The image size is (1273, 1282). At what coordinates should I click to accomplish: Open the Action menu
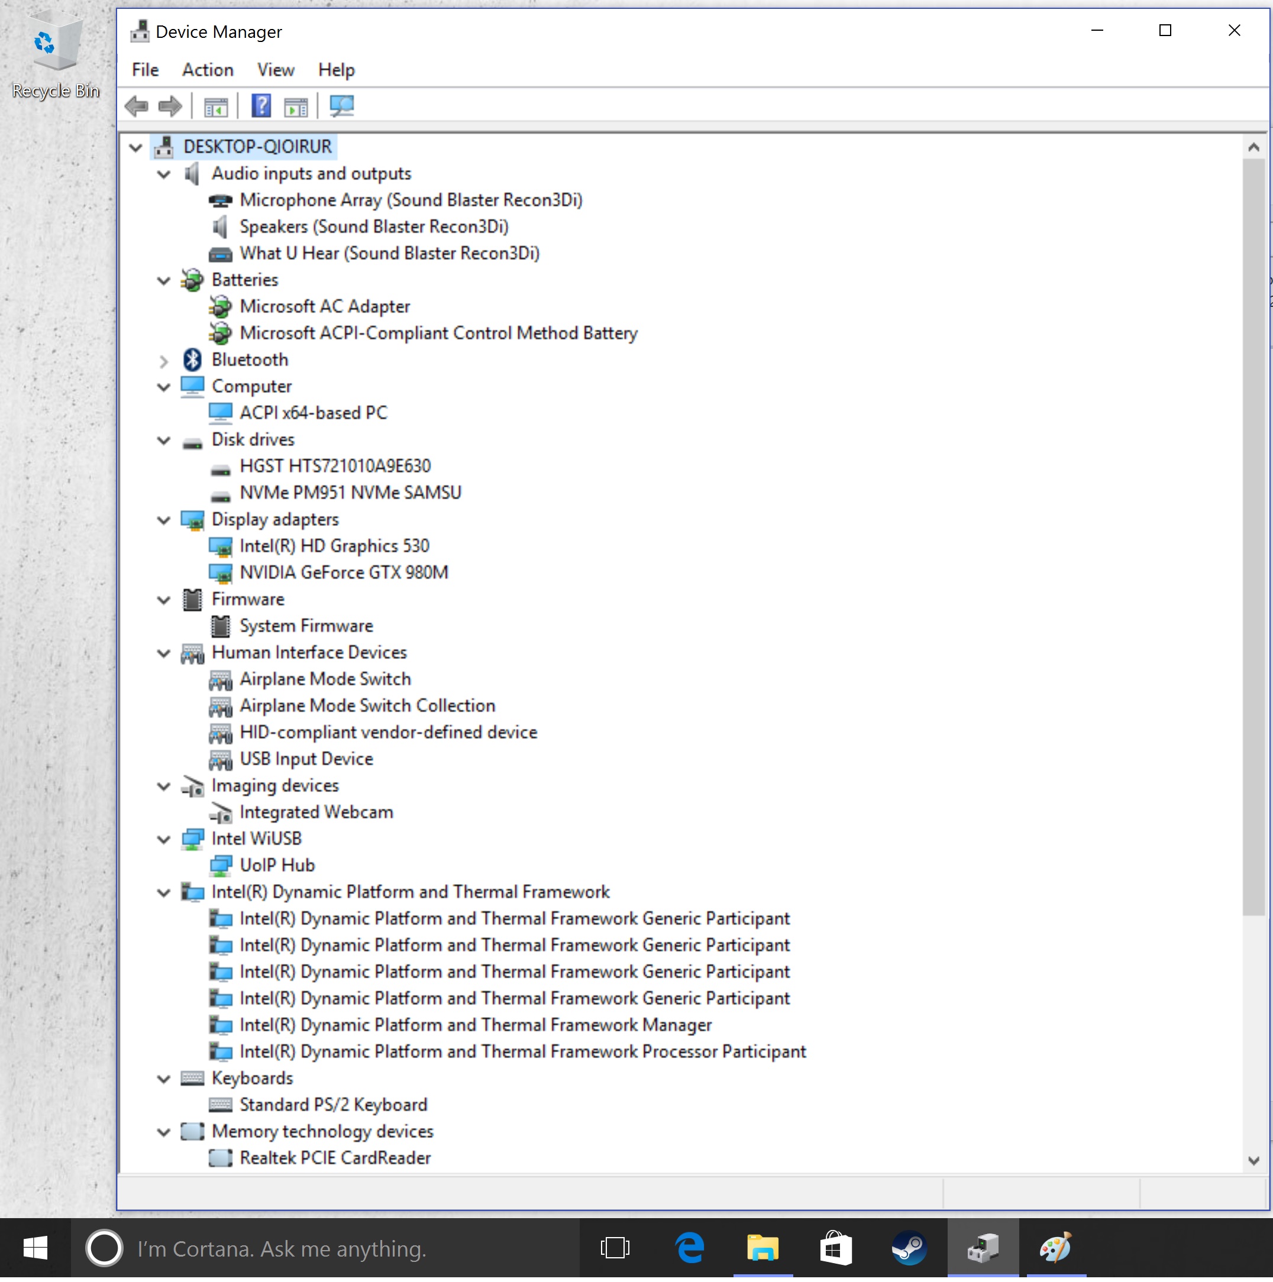(208, 70)
